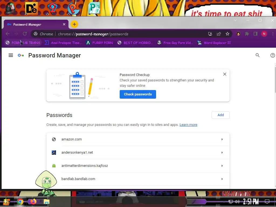Viewport: 276px width, 207px height.
Task: Click the round avatar extension icon
Action: (x=238, y=34)
